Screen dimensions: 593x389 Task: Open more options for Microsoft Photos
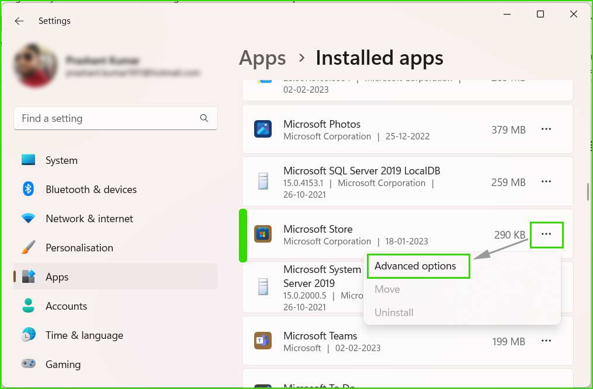click(546, 129)
